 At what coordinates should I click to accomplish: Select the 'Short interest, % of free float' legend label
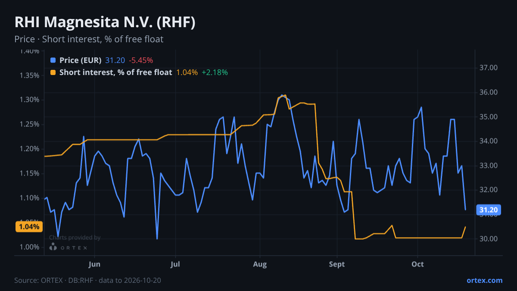(x=116, y=72)
